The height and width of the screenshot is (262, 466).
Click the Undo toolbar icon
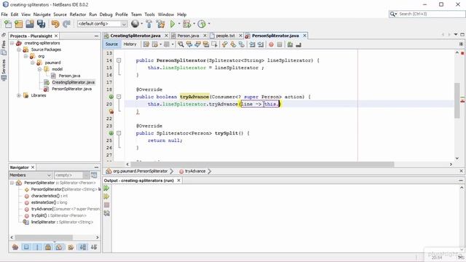click(55, 24)
